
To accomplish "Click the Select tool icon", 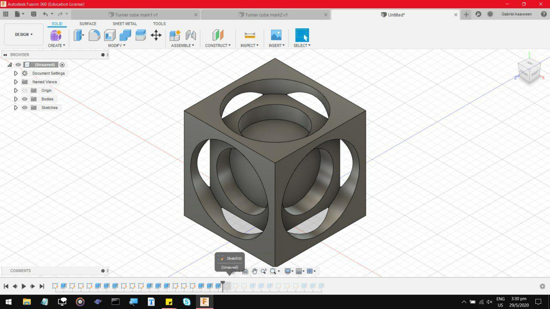I will click(x=302, y=35).
